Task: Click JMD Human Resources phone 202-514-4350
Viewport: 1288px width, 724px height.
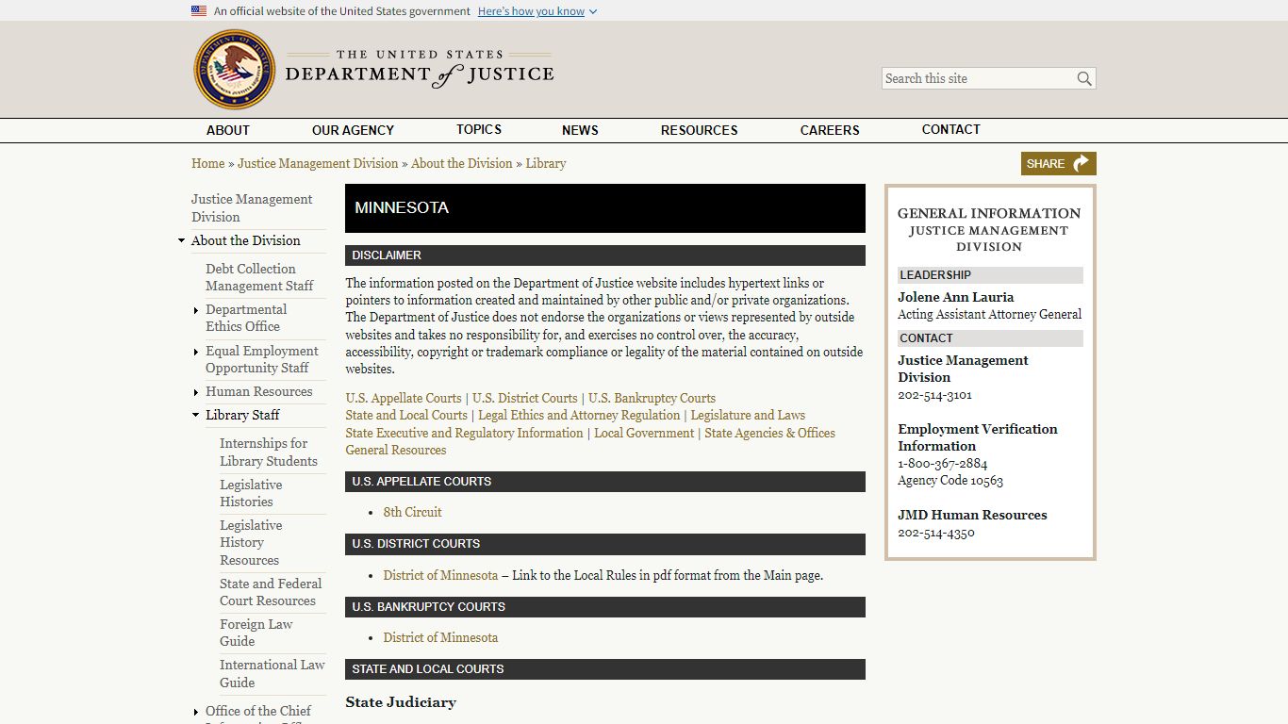Action: pos(936,533)
